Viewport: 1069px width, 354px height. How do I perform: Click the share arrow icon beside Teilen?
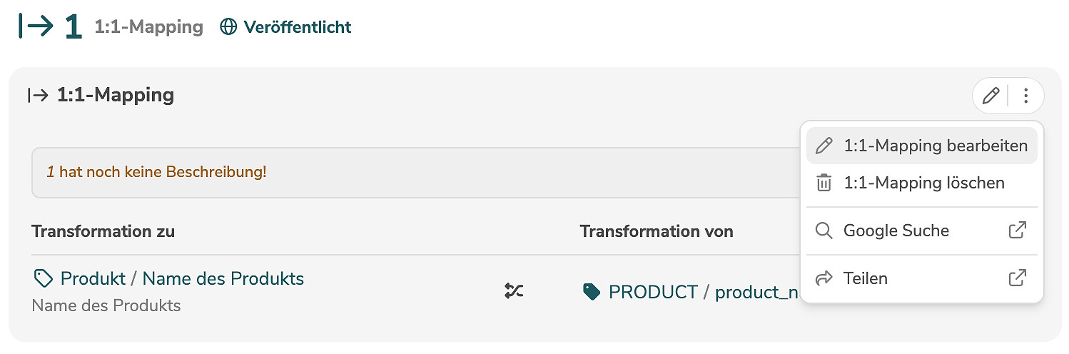click(x=824, y=278)
